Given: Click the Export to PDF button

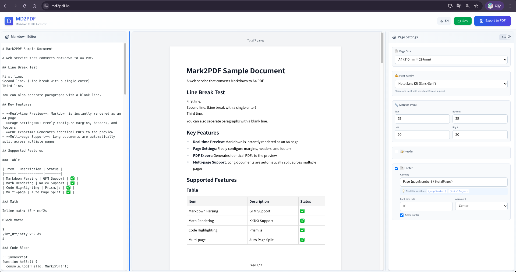Looking at the screenshot, I should click(x=492, y=21).
